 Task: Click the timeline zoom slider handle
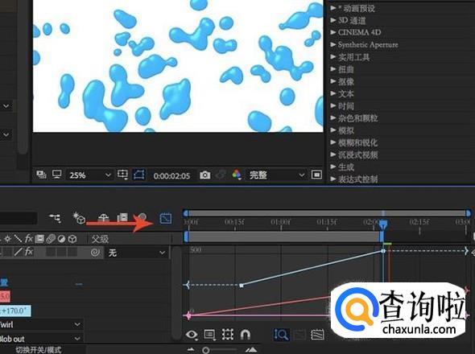pyautogui.click(x=205, y=350)
